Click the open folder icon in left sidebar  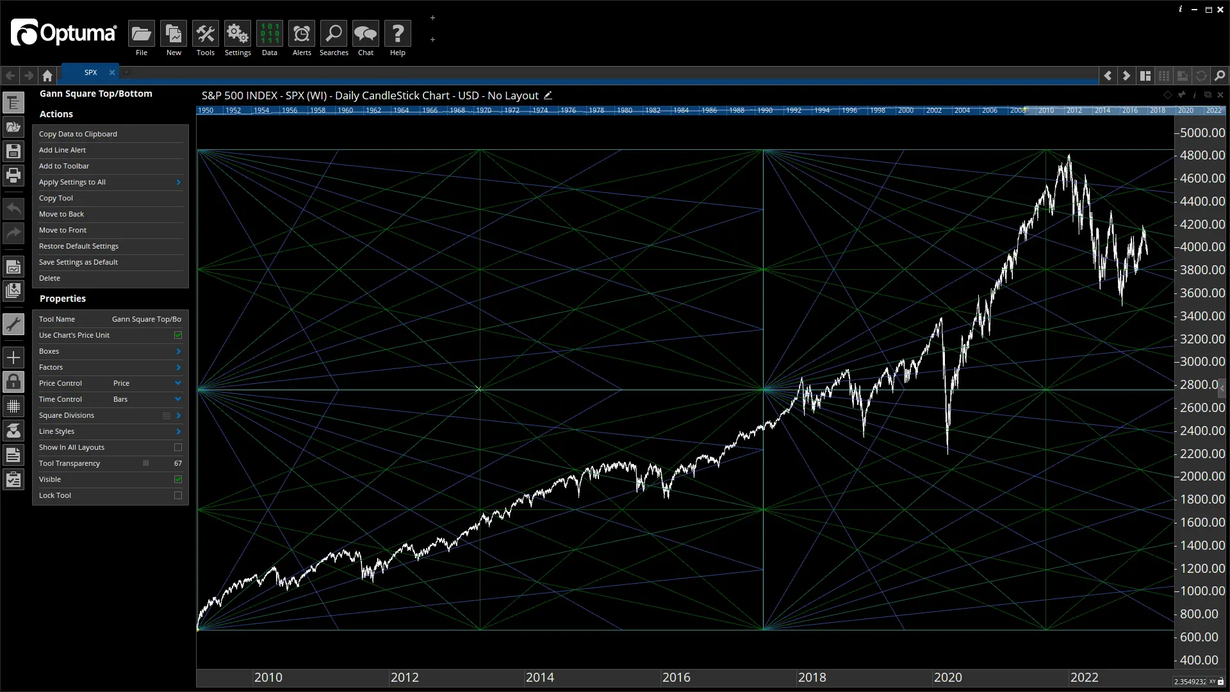click(13, 127)
